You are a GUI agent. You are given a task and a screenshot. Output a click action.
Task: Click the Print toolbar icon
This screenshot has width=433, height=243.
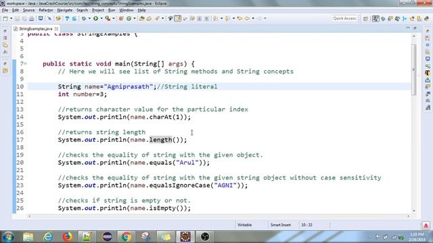click(32, 18)
